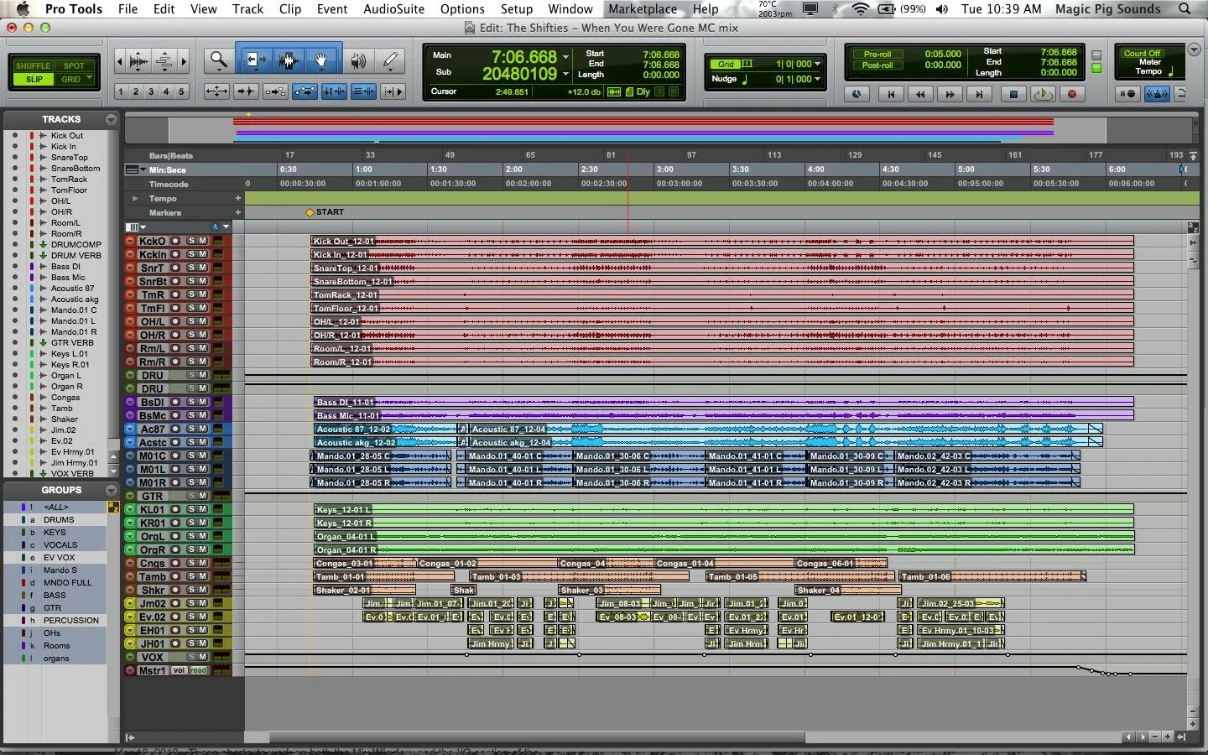Click the Zoom Toggle button below Zoomer
Screen dimensions: 1208x755
pos(217,91)
